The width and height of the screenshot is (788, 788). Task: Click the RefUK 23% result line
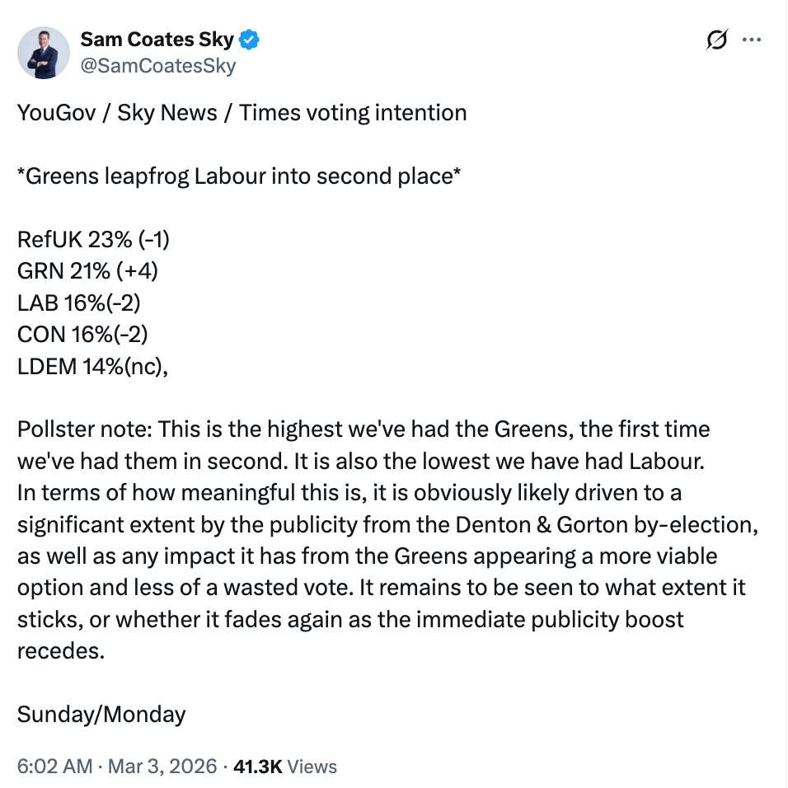coord(93,240)
